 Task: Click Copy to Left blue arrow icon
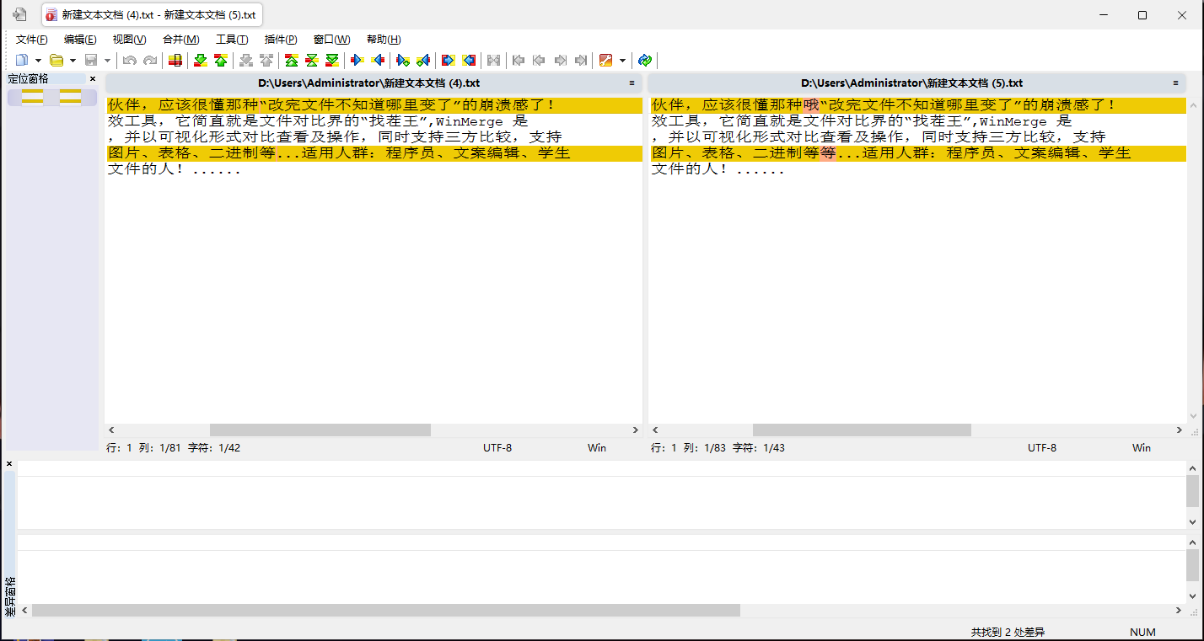click(x=378, y=60)
